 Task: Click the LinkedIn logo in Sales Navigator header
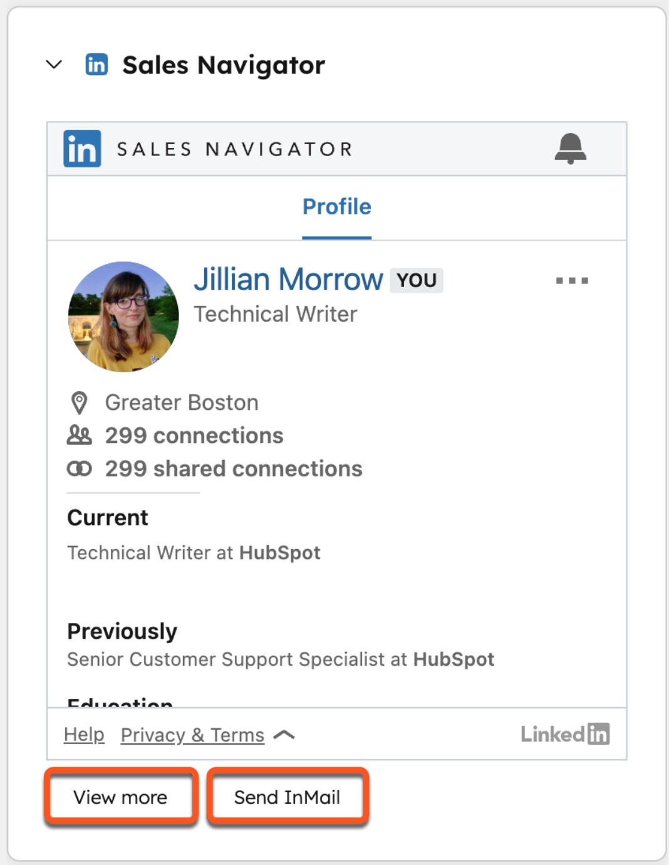(x=82, y=149)
